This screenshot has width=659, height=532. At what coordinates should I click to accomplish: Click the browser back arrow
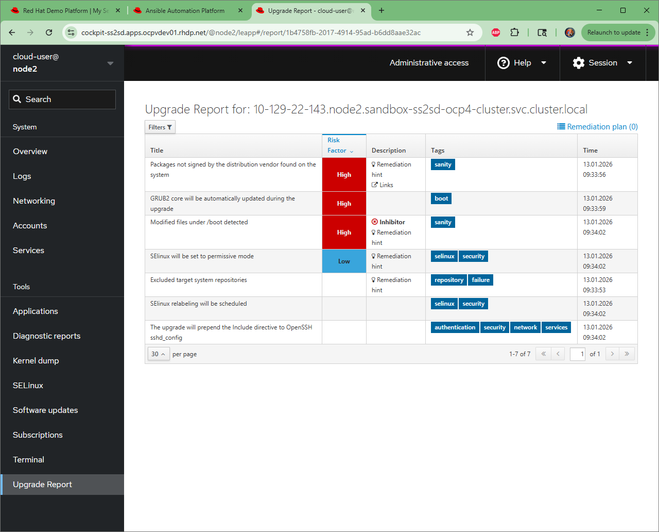pyautogui.click(x=12, y=32)
